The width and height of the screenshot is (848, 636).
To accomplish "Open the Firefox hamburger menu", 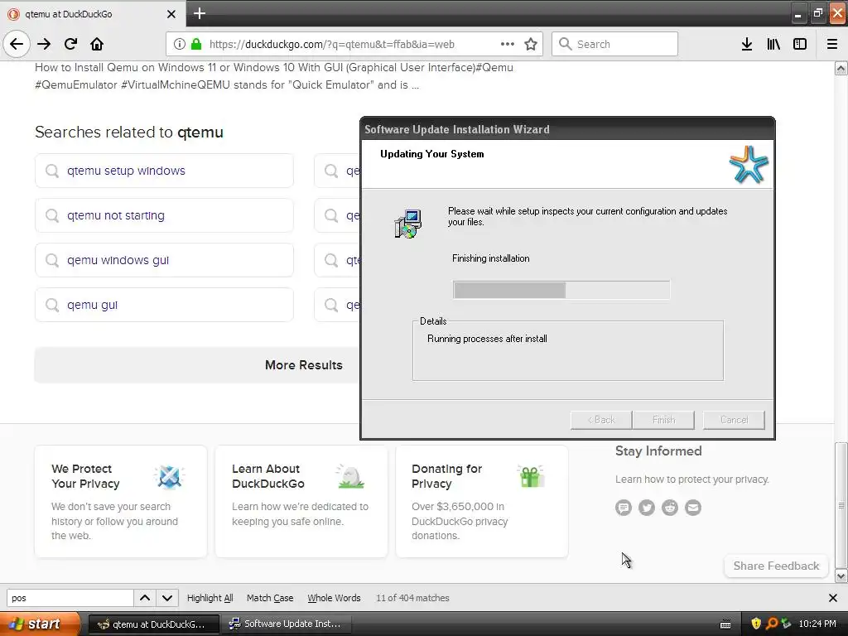I will pos(832,44).
